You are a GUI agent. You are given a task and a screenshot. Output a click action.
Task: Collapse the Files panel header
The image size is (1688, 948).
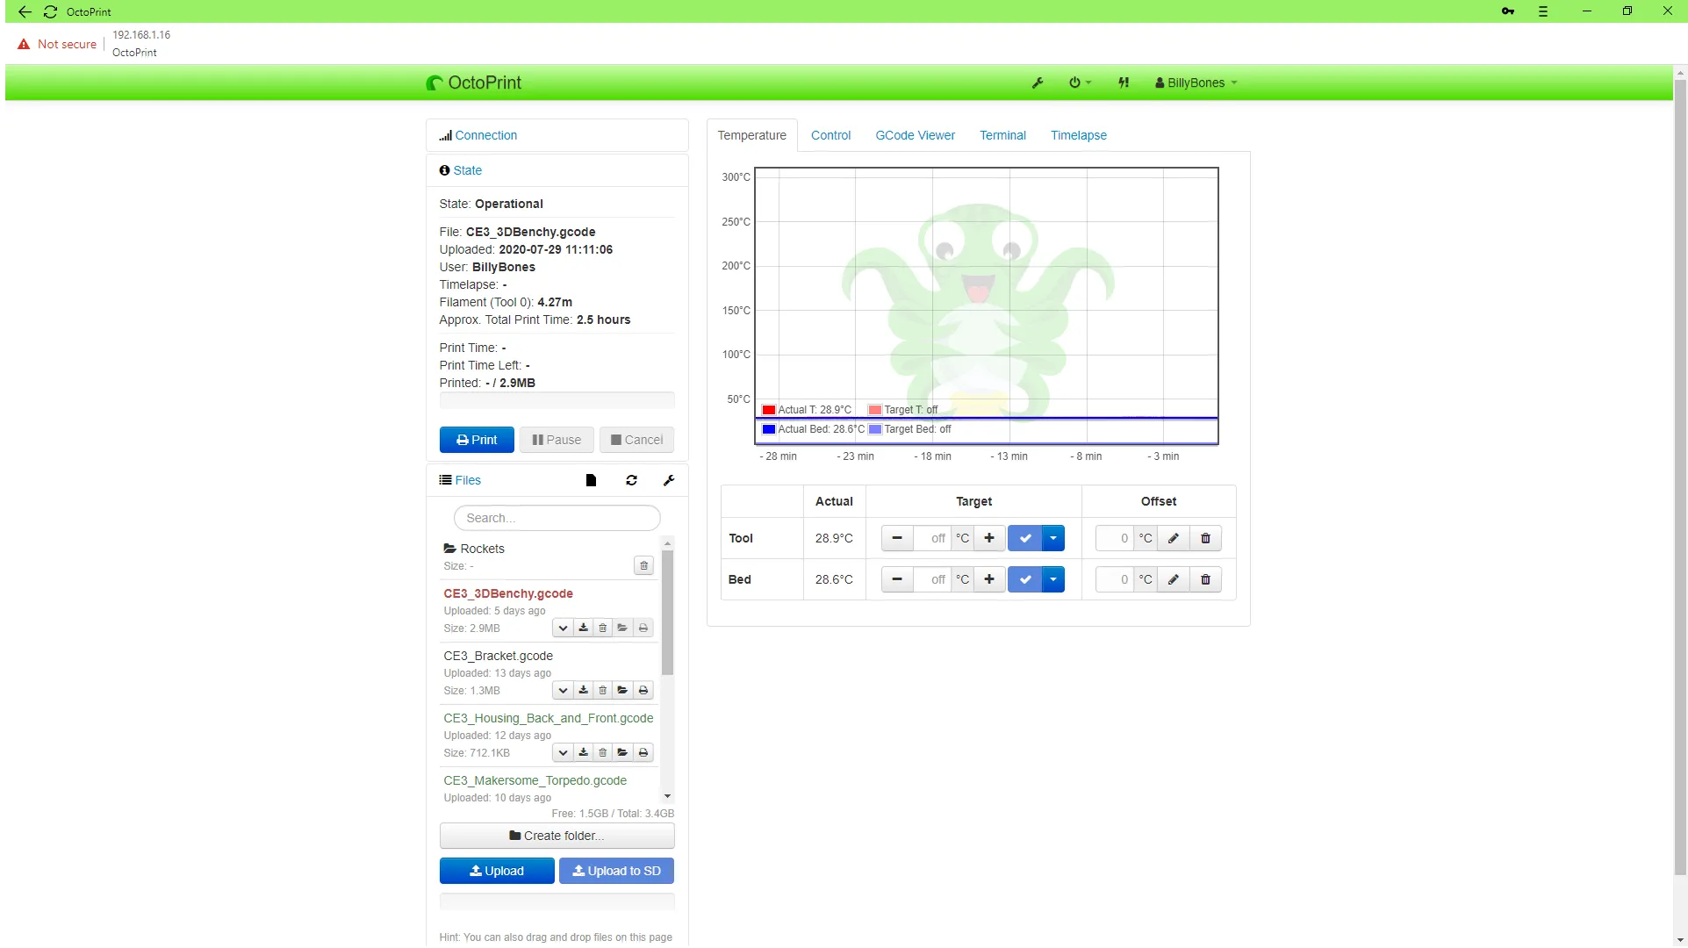[467, 480]
